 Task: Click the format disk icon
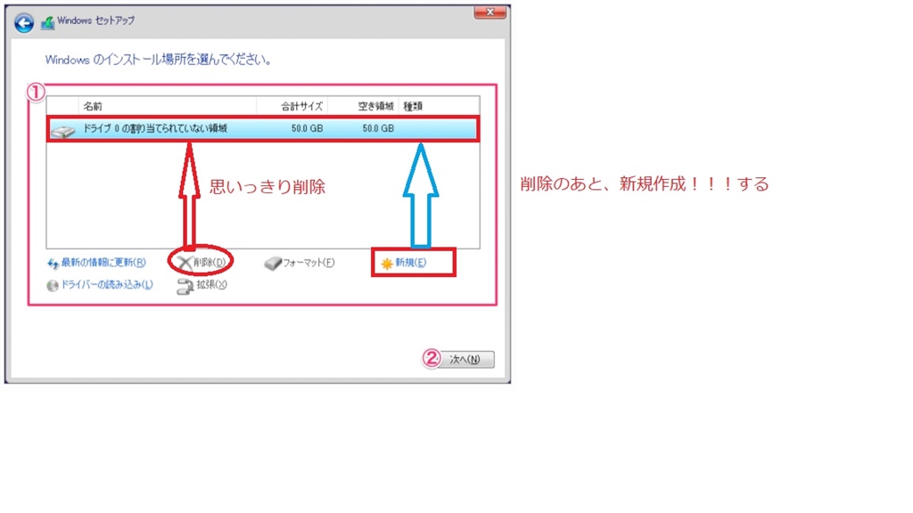[273, 264]
